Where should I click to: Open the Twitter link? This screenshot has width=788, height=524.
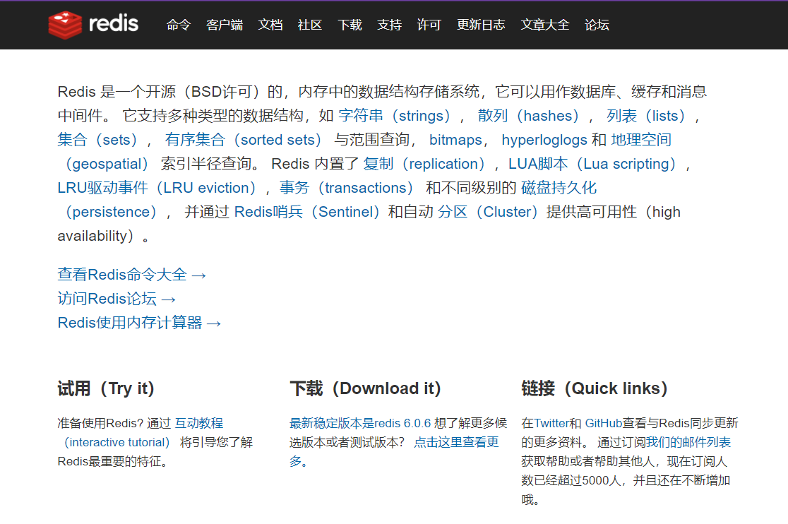coord(551,424)
